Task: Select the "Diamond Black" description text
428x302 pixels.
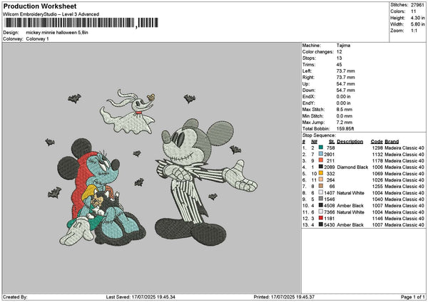Action: click(352, 167)
